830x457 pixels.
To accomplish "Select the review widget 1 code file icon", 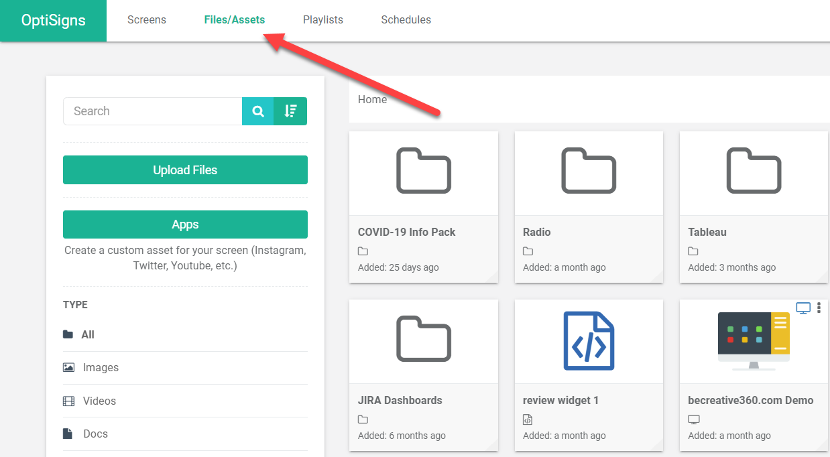I will tap(588, 340).
